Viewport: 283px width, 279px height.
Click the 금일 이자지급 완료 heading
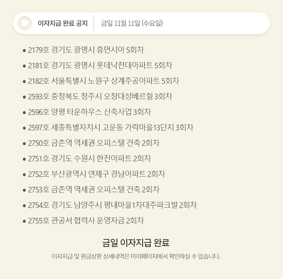136,242
